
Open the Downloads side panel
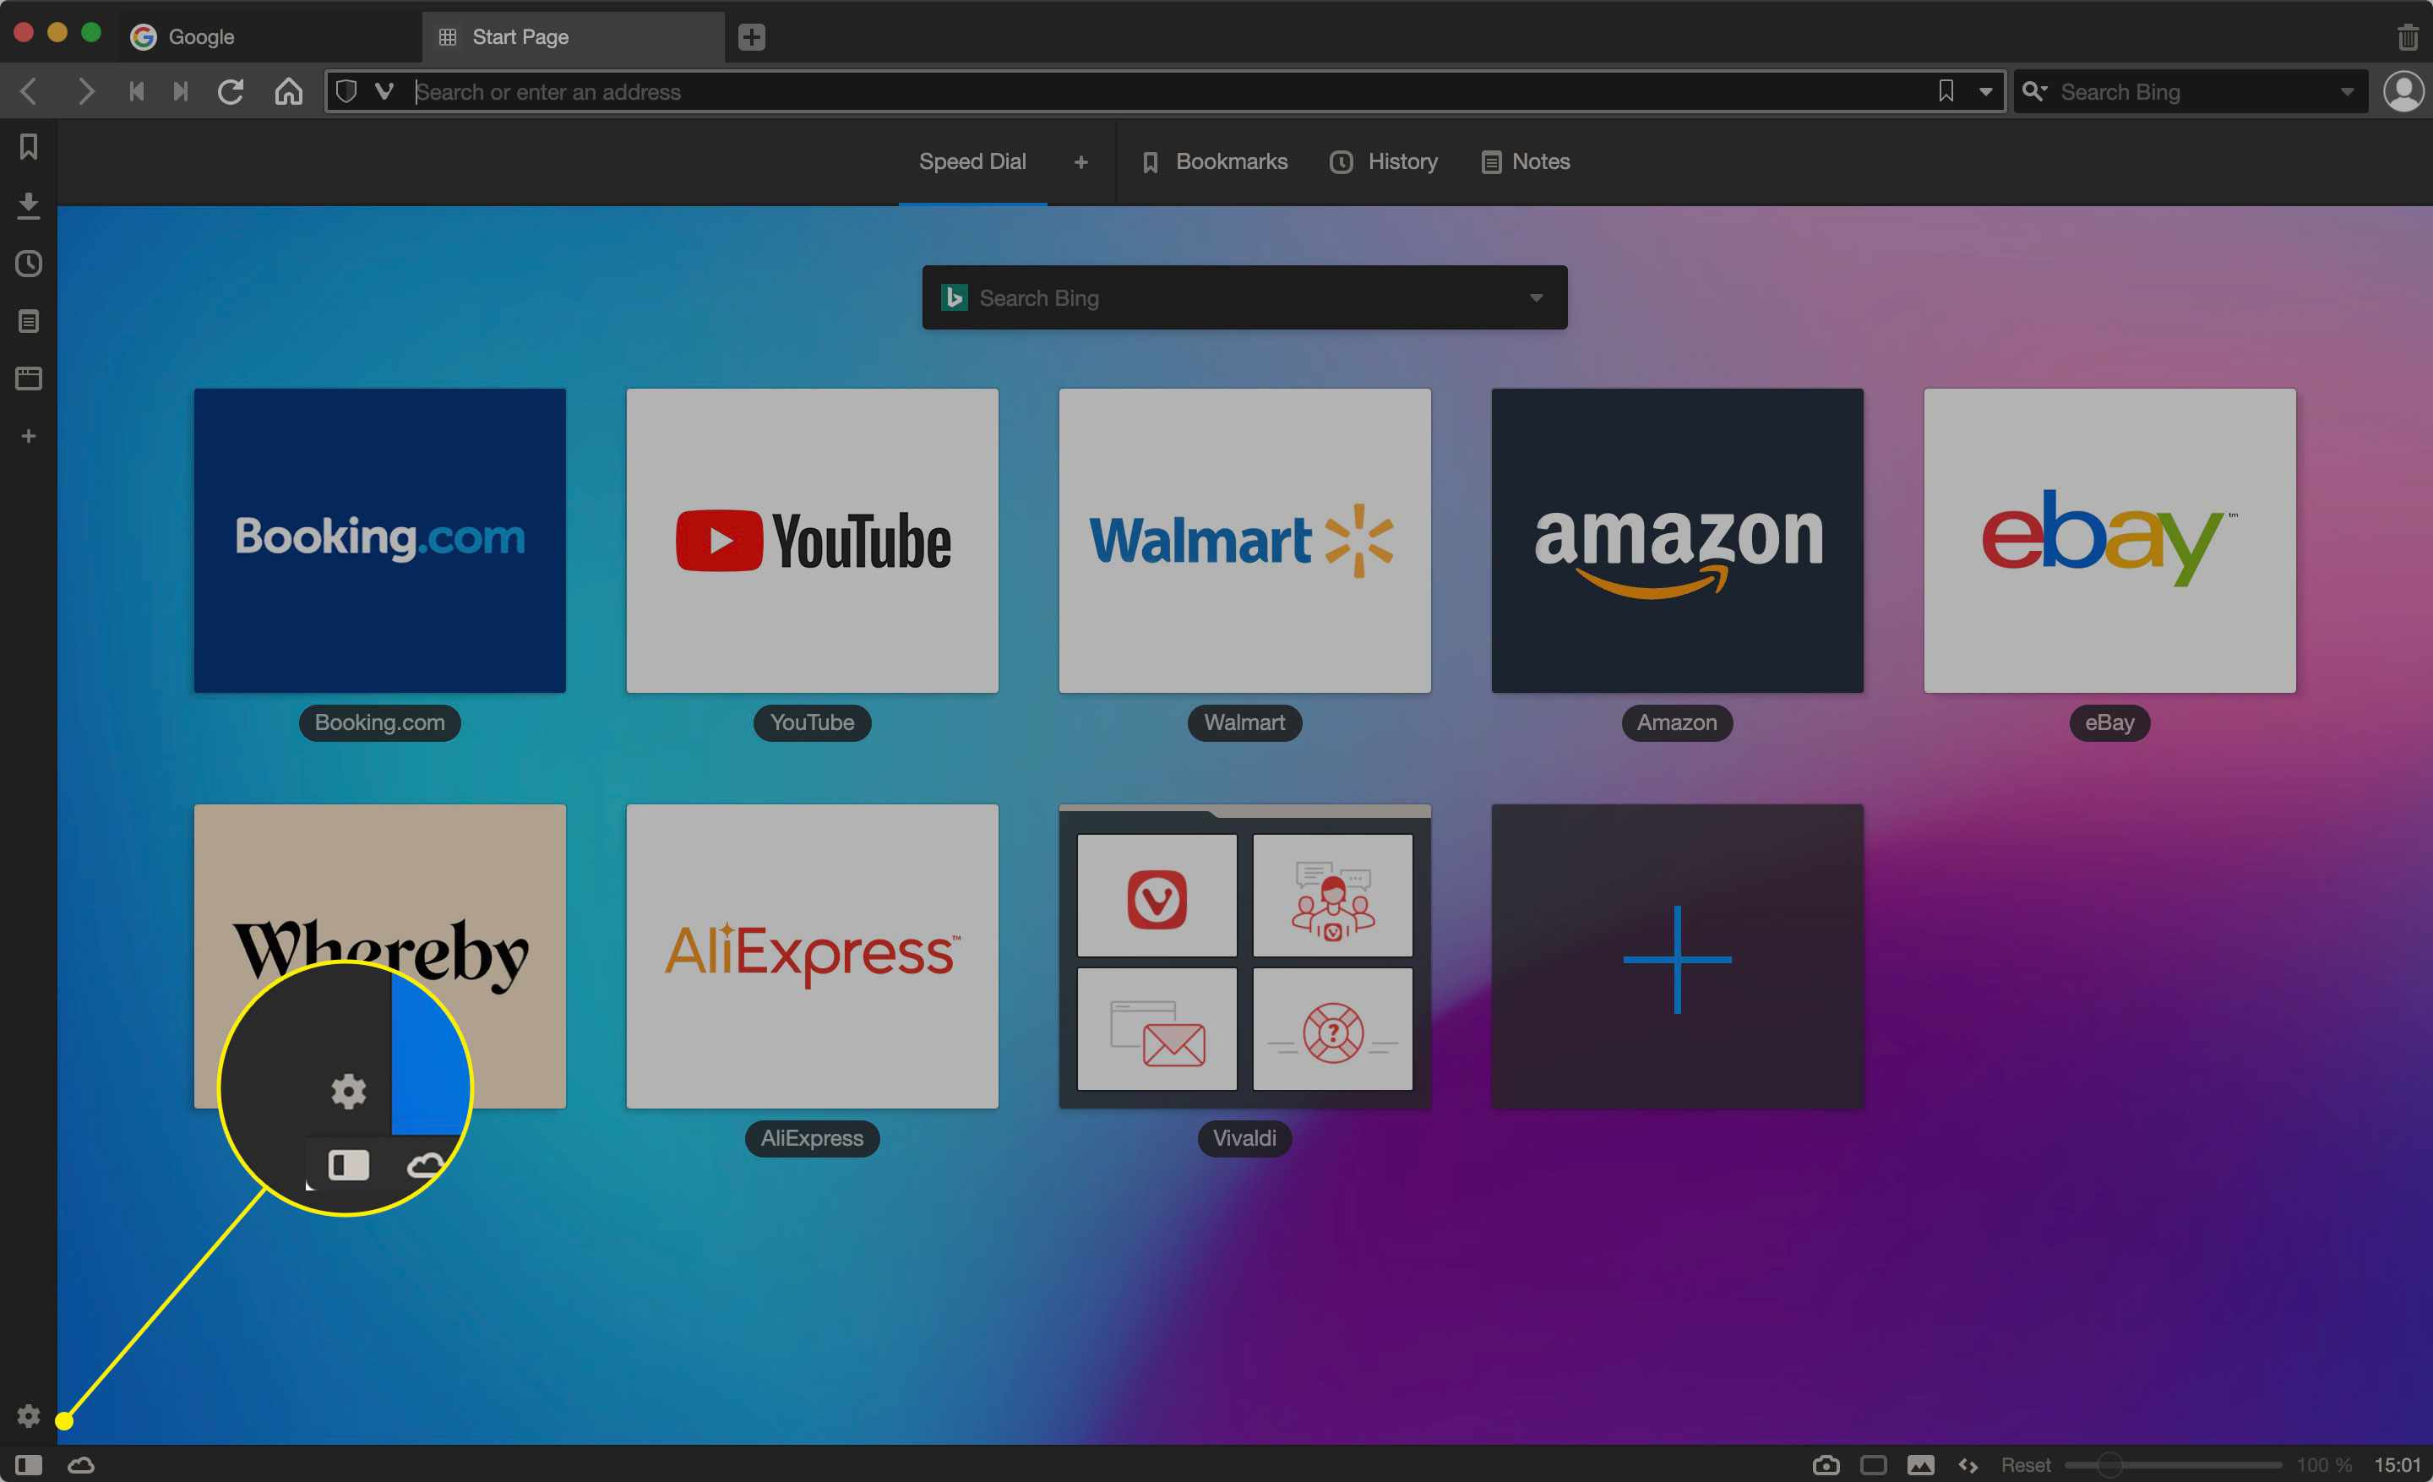(x=29, y=205)
